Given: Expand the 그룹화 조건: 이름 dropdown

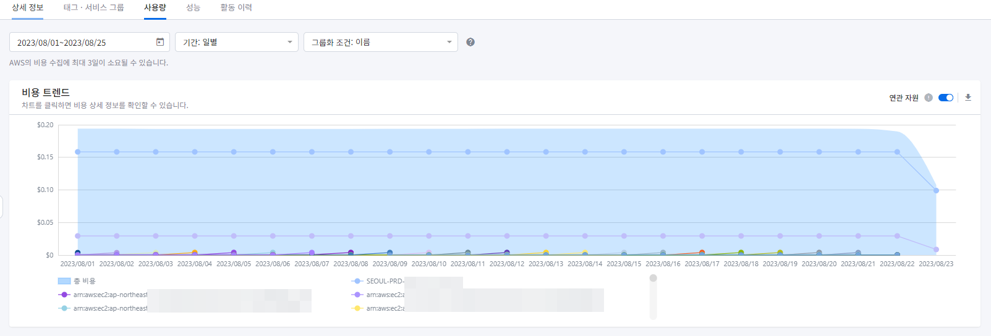Looking at the screenshot, I should [x=380, y=42].
